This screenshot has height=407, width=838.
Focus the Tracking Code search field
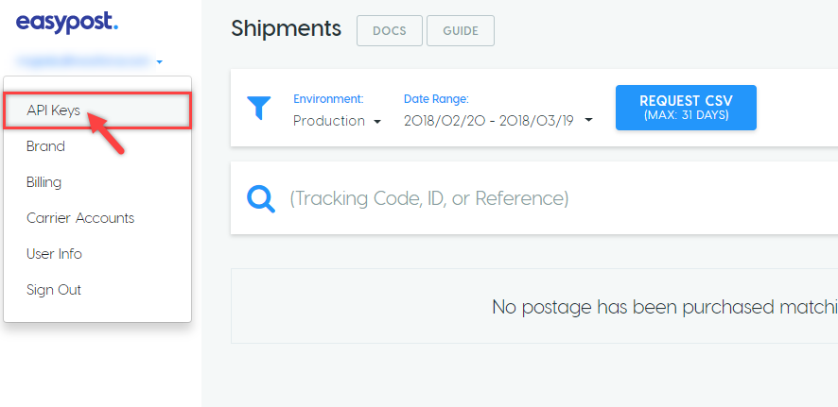[x=534, y=198]
